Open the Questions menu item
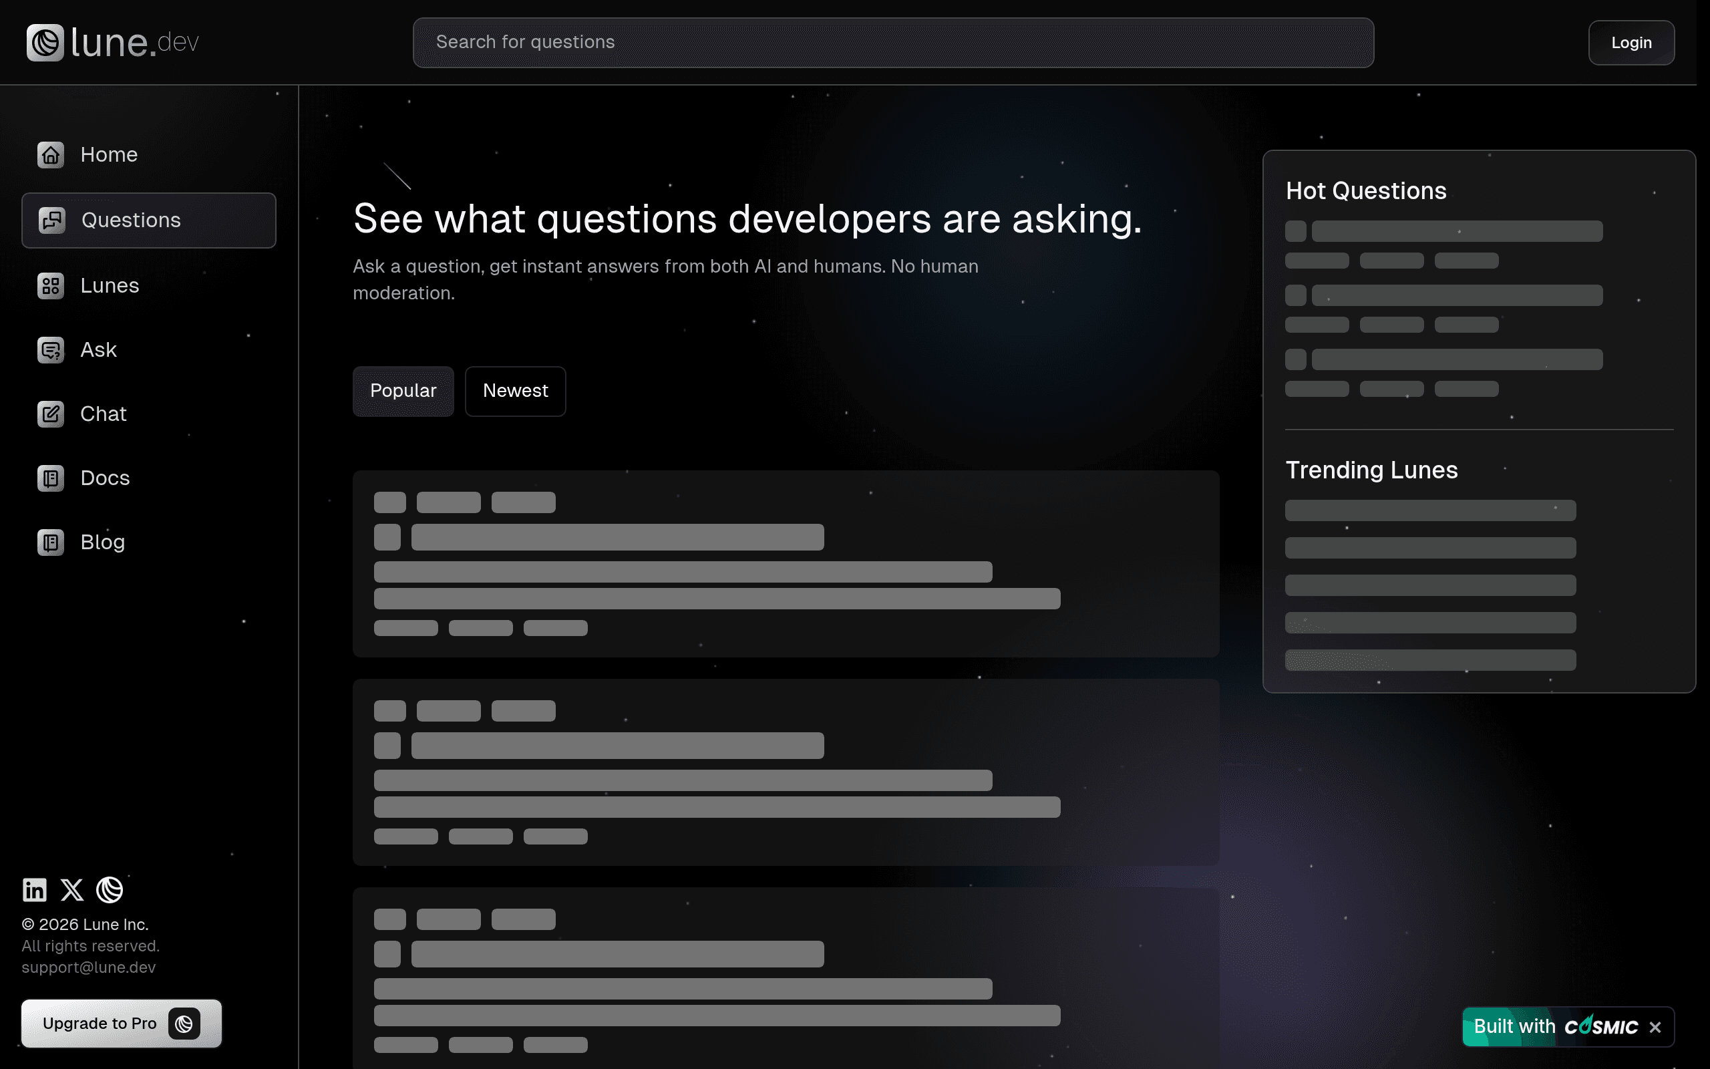 [x=149, y=220]
